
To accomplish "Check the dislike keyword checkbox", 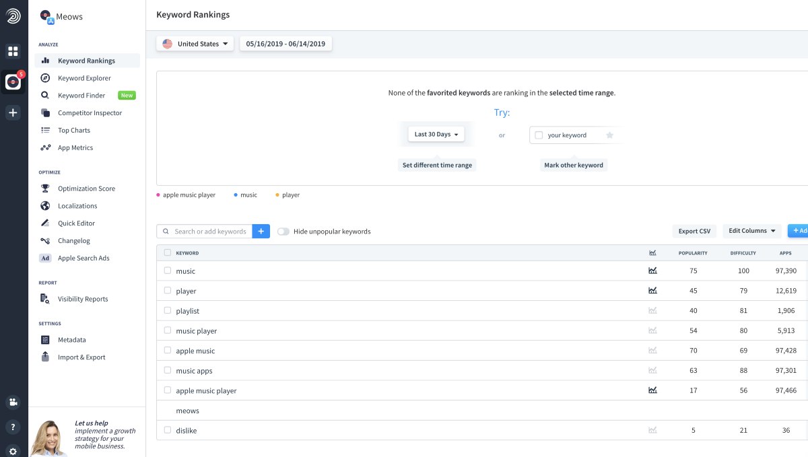I will (x=168, y=430).
